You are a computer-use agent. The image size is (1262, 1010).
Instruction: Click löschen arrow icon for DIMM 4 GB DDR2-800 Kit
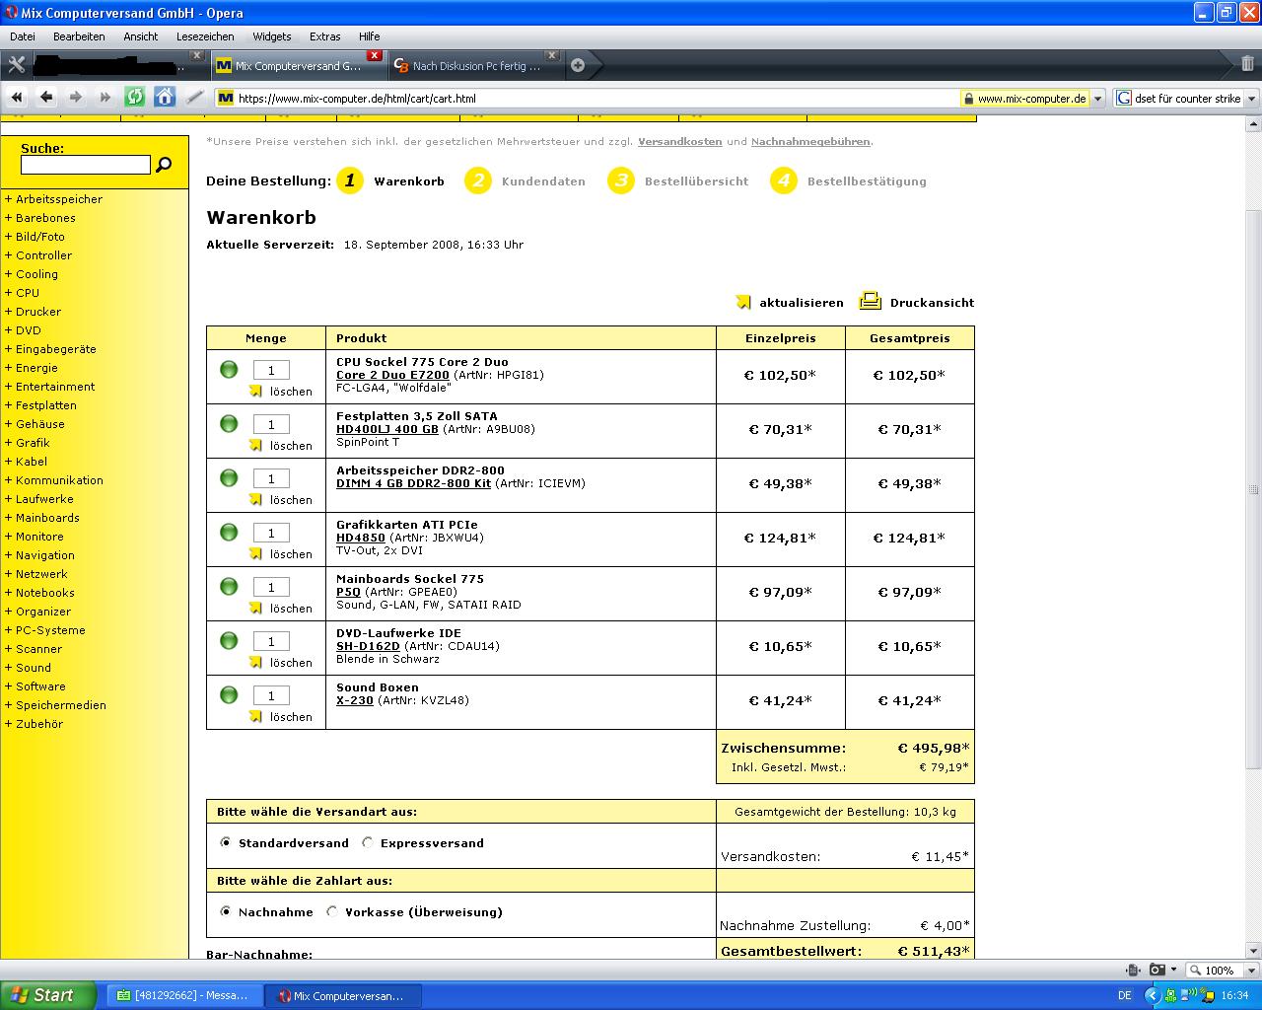pyautogui.click(x=256, y=499)
